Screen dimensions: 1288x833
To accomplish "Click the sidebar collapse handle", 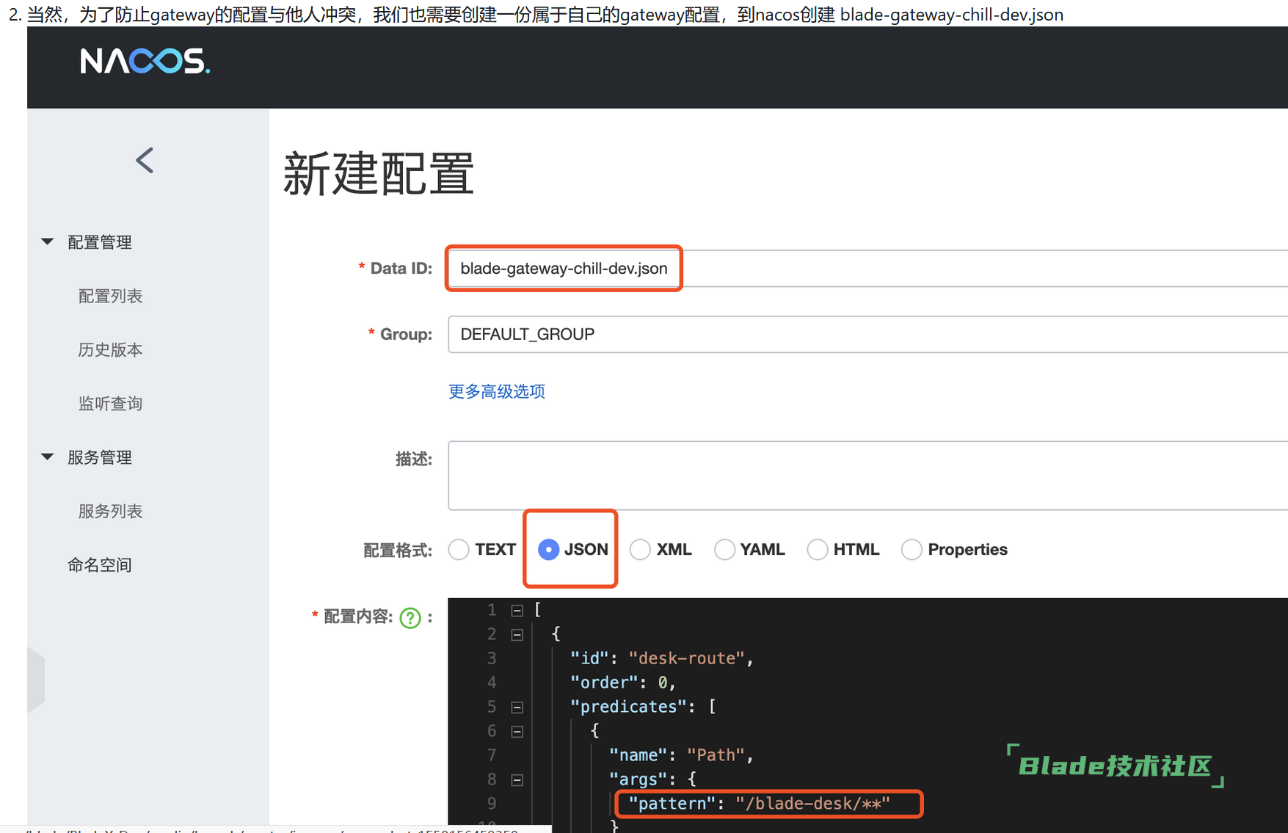I will tap(36, 680).
